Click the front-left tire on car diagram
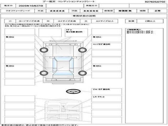Screen dimensions: 168x126 (x=42, y=50)
